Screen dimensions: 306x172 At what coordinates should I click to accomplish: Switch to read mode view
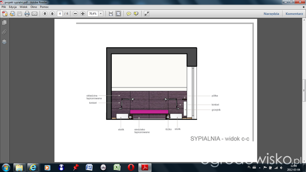click(147, 14)
